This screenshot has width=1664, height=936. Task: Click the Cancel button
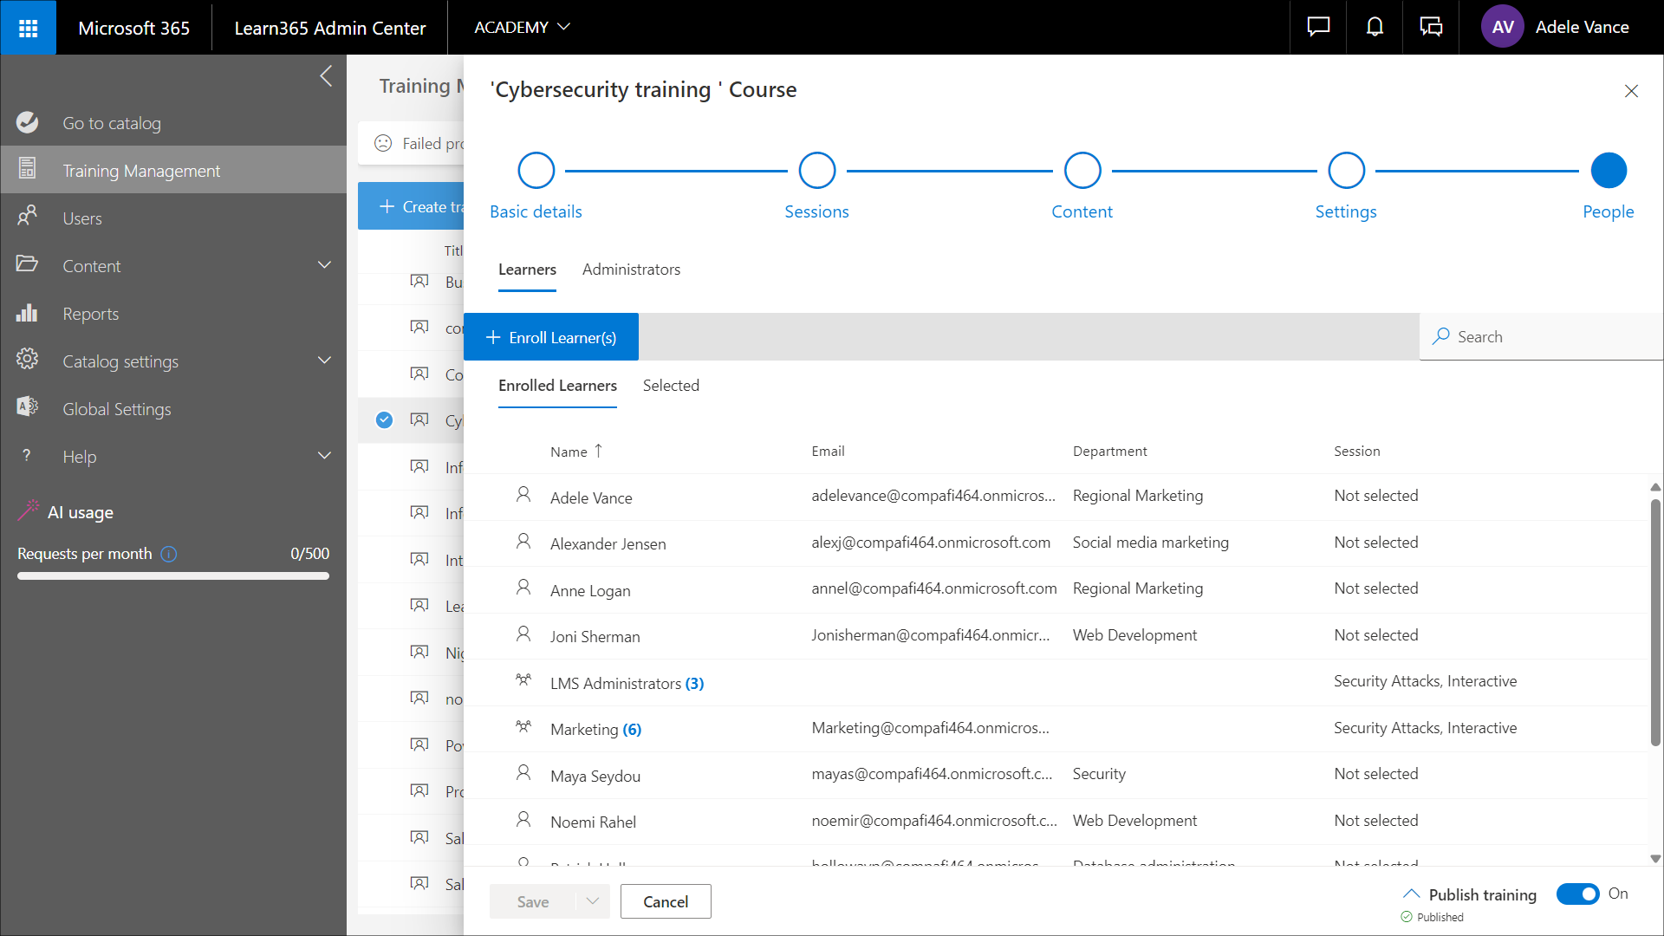click(666, 901)
